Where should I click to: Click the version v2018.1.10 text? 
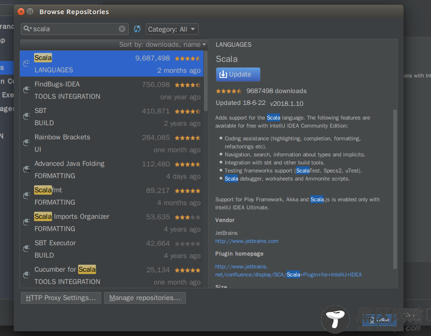[287, 103]
